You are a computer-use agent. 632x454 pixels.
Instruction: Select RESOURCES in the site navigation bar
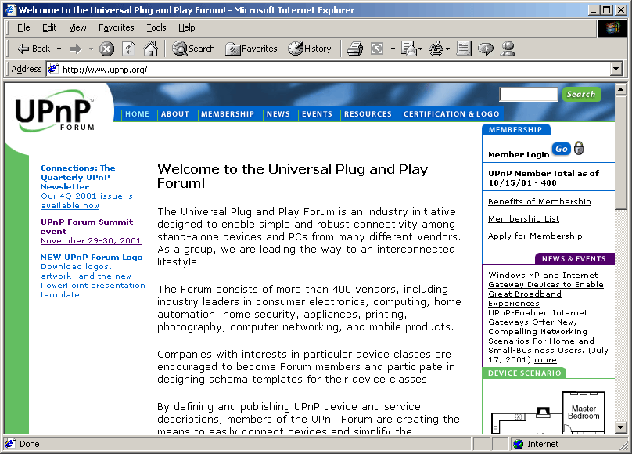click(x=368, y=114)
